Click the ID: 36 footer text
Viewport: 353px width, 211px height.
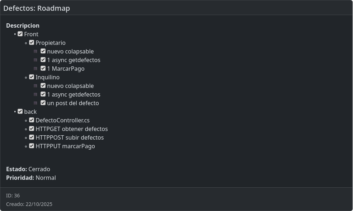click(x=13, y=196)
